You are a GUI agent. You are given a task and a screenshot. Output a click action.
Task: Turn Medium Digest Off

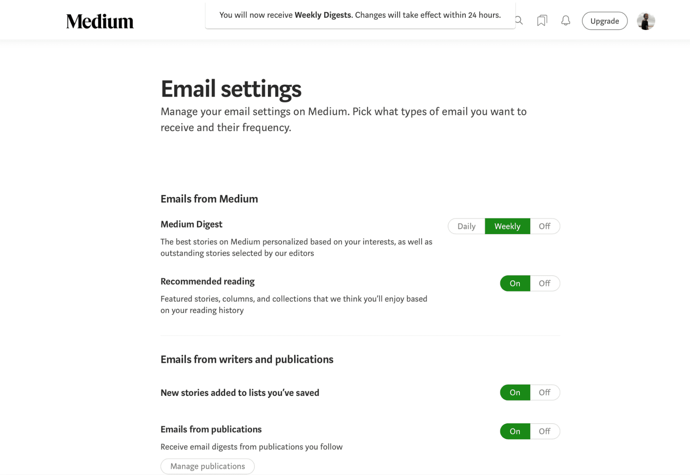click(544, 226)
